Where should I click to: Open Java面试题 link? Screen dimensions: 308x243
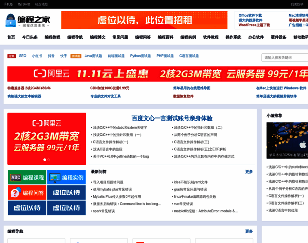pos(93,56)
